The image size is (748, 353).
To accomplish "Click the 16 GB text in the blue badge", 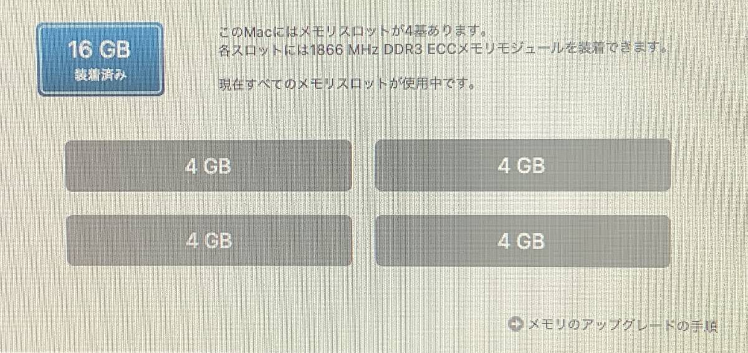I will point(100,49).
